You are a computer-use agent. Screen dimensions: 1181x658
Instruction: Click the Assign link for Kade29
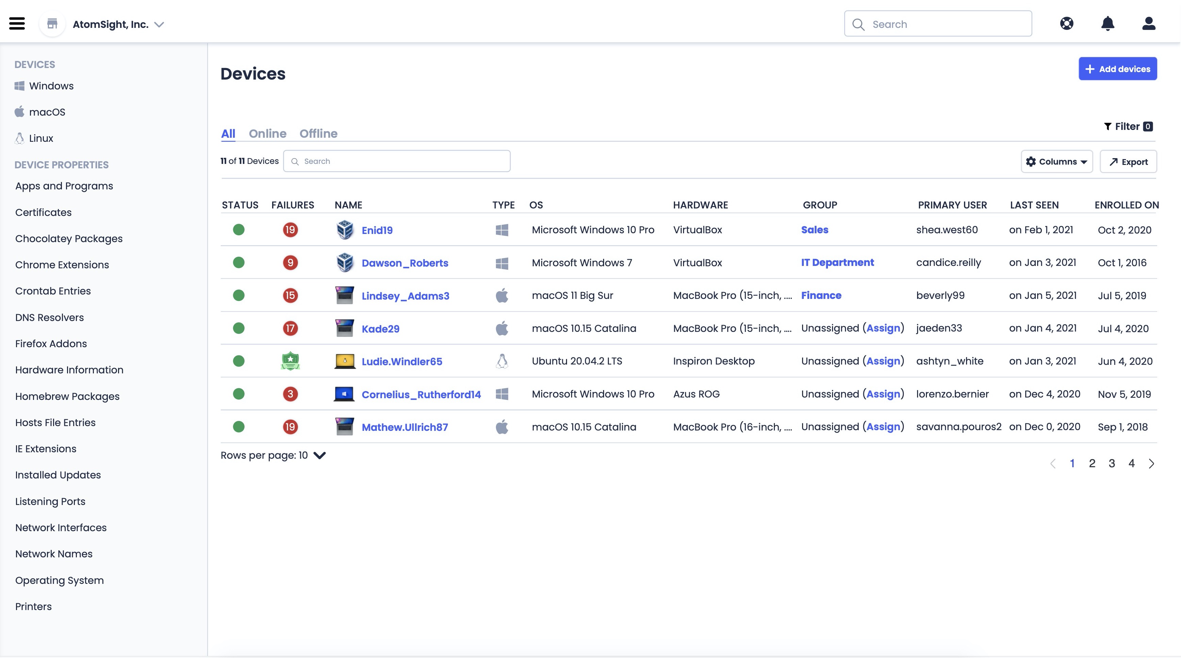pyautogui.click(x=883, y=328)
